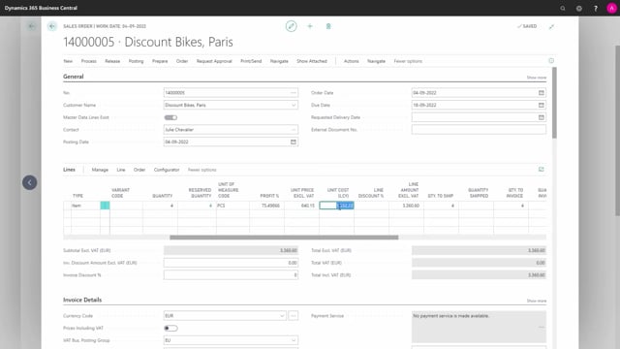The width and height of the screenshot is (620, 349).
Task: Go back with the page back arrow
Action: coord(52,26)
